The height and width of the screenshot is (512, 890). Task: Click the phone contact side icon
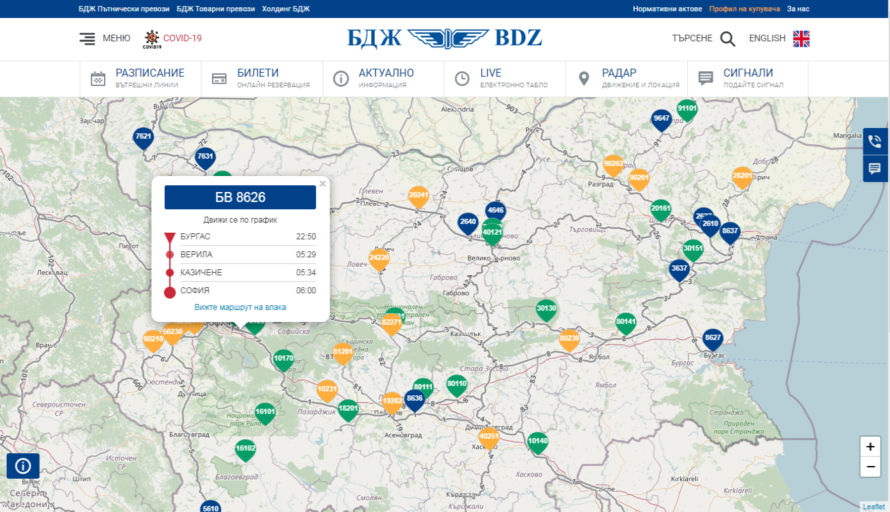[875, 141]
